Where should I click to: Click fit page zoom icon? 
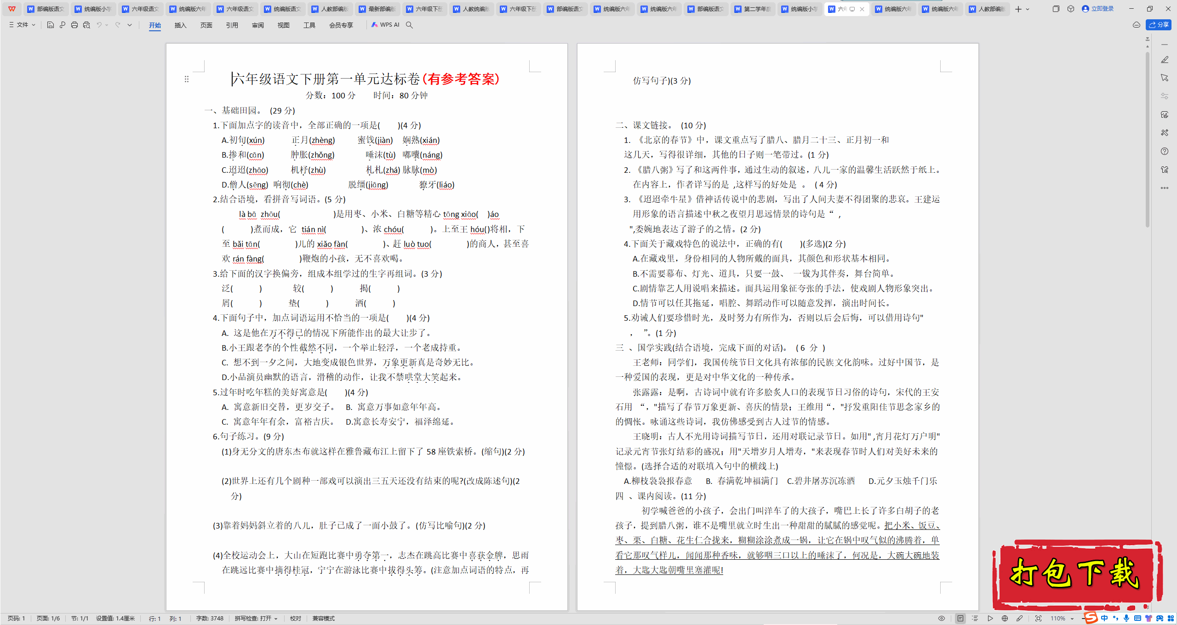tap(1038, 619)
